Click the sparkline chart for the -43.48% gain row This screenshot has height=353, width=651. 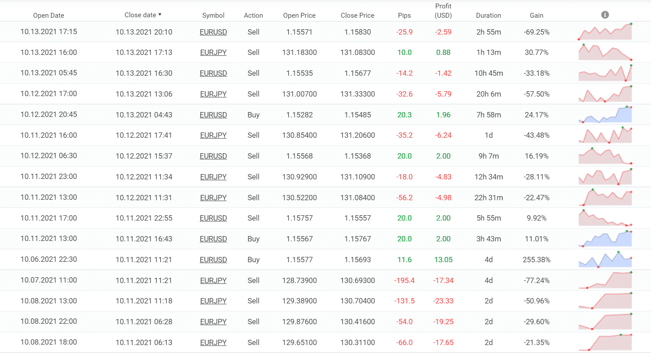click(605, 135)
